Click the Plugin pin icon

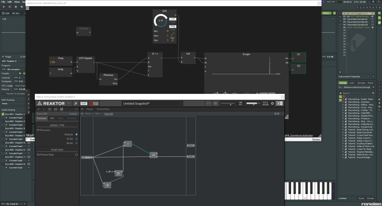tap(3, 57)
